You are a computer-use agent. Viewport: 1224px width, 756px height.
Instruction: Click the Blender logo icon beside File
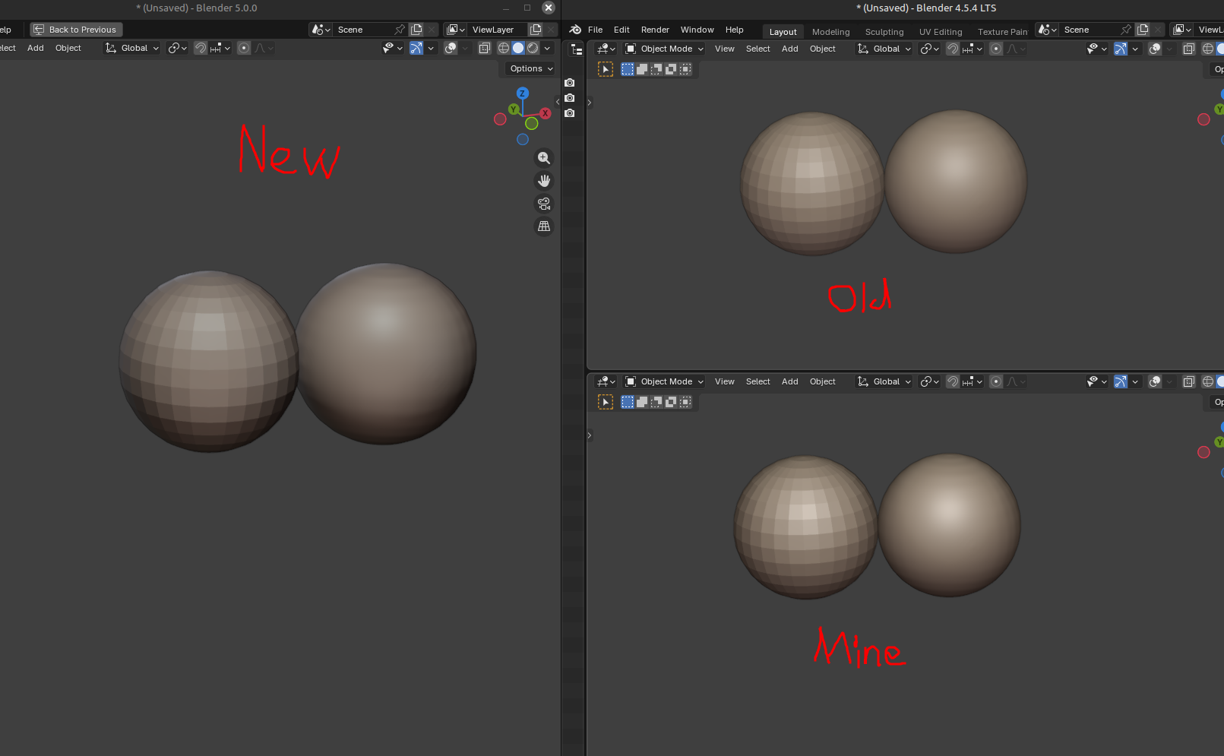(575, 30)
